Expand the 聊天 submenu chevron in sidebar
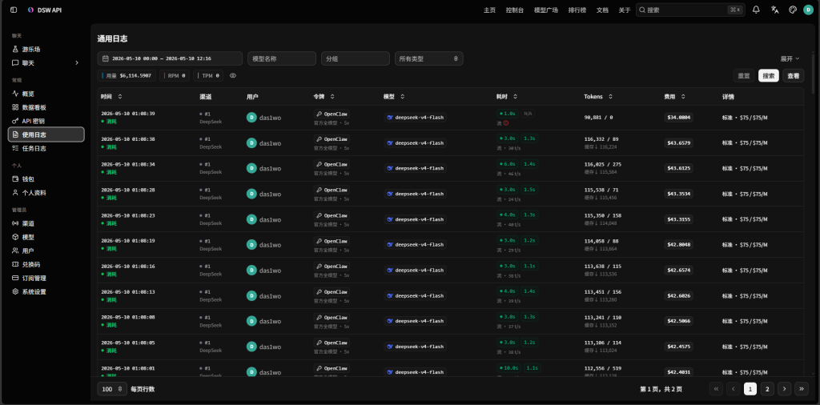This screenshot has height=405, width=820. (77, 62)
